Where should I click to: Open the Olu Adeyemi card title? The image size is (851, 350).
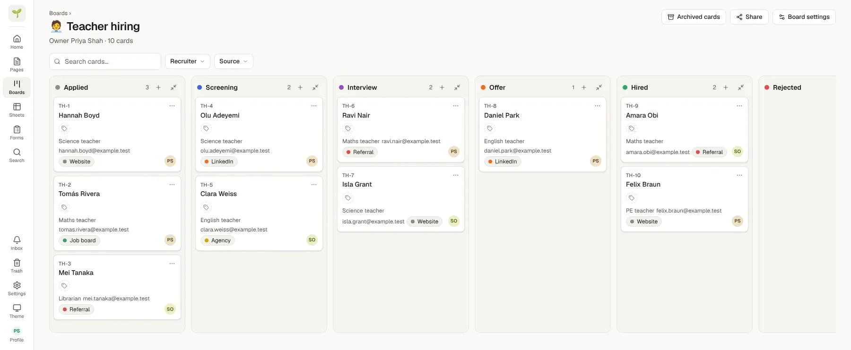[220, 115]
